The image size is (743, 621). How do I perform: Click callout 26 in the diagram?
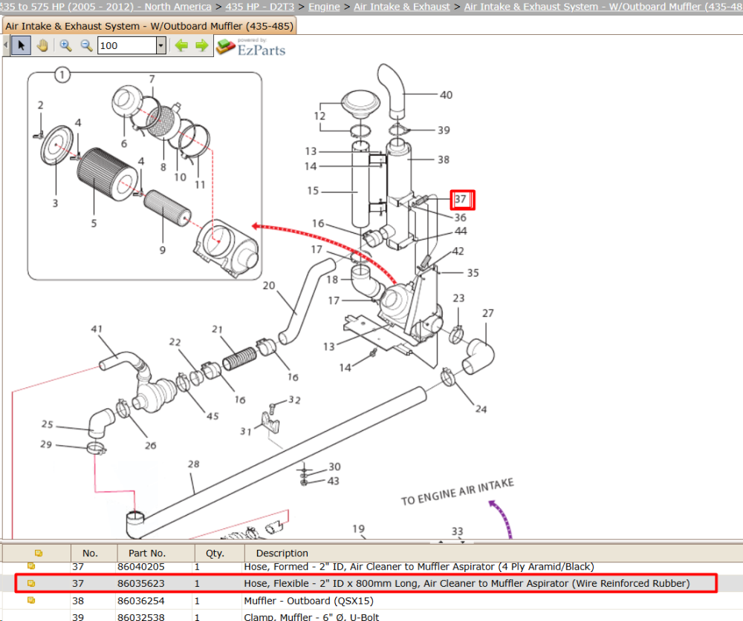point(151,445)
